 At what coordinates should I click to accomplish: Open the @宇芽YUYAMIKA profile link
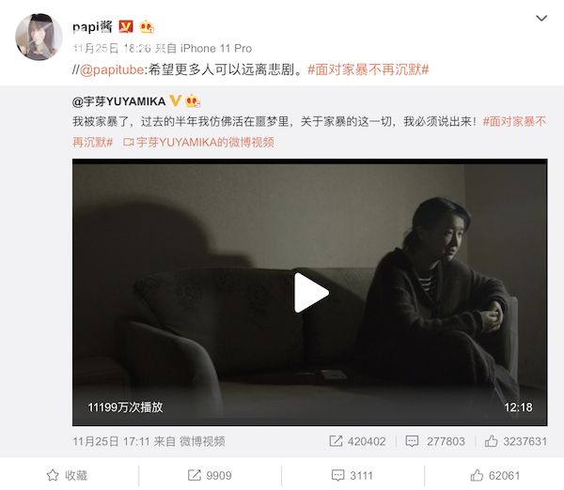point(118,101)
